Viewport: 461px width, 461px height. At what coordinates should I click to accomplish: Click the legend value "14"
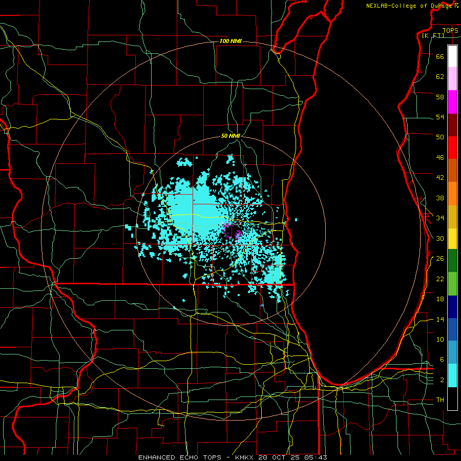[440, 319]
